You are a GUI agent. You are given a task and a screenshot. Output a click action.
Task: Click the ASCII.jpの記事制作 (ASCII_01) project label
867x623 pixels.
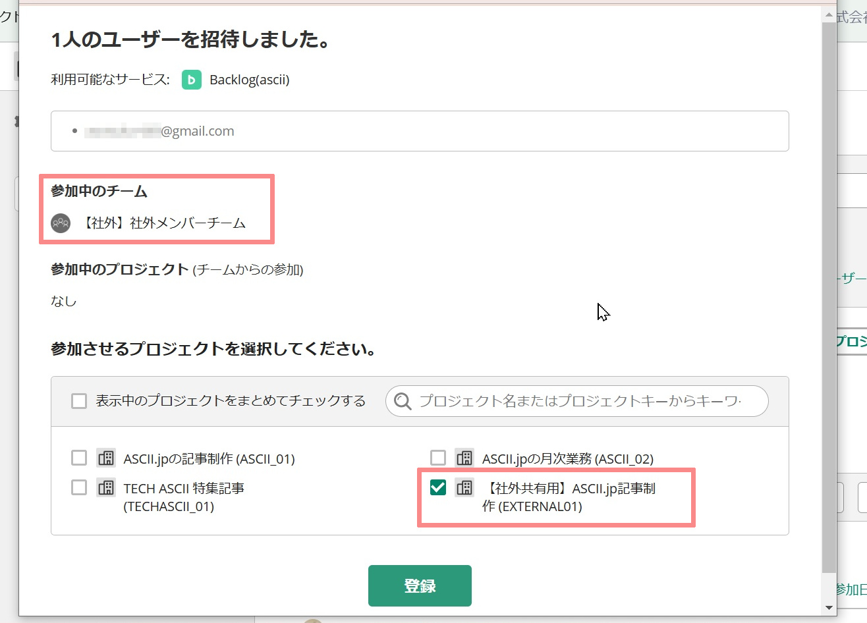210,459
